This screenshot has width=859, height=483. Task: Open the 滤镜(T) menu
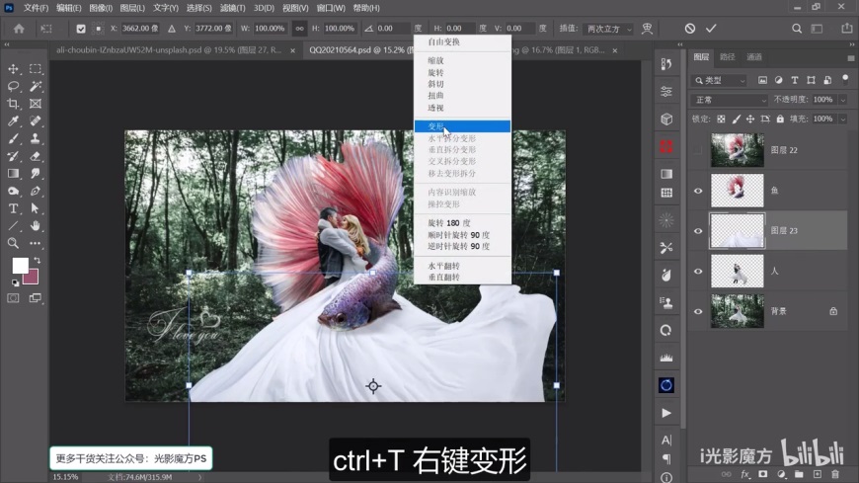click(x=233, y=8)
